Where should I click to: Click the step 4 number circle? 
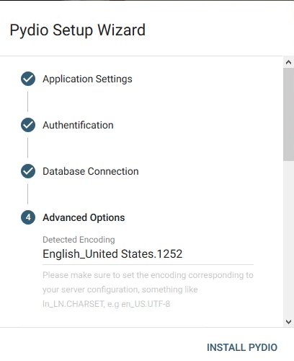pos(28,217)
